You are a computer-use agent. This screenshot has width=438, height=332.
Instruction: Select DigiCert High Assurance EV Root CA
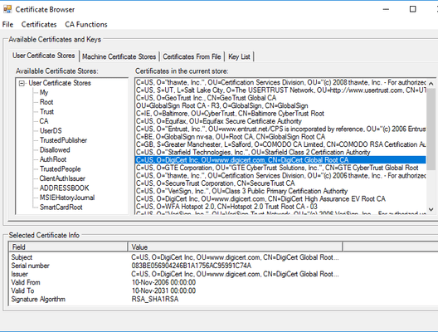pos(280,199)
